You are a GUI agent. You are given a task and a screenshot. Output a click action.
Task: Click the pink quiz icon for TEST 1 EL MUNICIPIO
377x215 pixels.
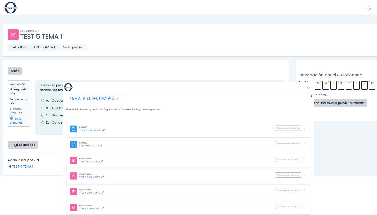pyautogui.click(x=73, y=160)
